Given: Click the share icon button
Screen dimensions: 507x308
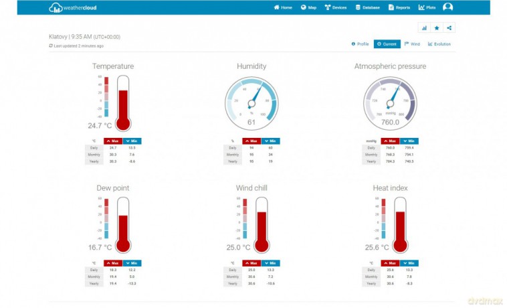Looking at the screenshot, I should (x=449, y=28).
